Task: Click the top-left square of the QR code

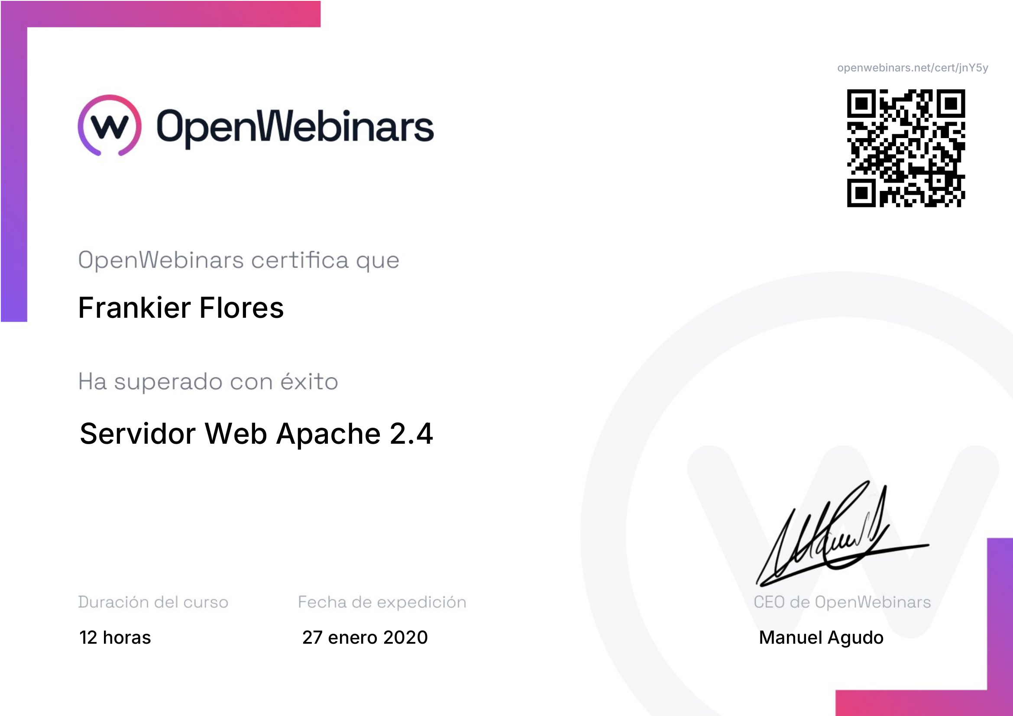Action: (861, 103)
